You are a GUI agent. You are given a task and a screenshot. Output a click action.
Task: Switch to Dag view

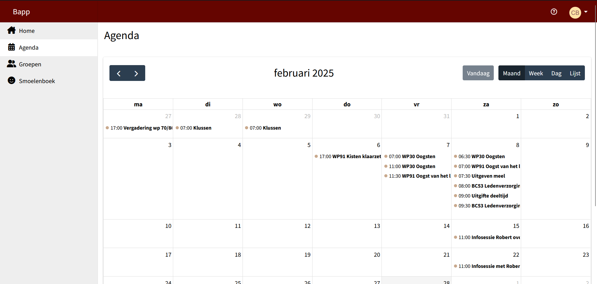pos(556,73)
